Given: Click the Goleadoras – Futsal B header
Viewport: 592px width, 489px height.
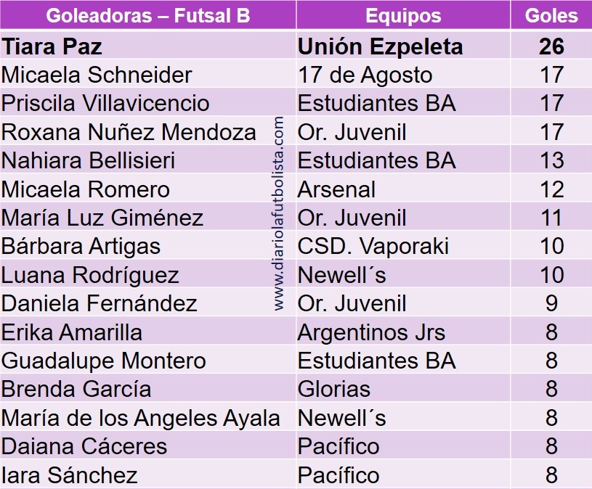Looking at the screenshot, I should 148,15.
